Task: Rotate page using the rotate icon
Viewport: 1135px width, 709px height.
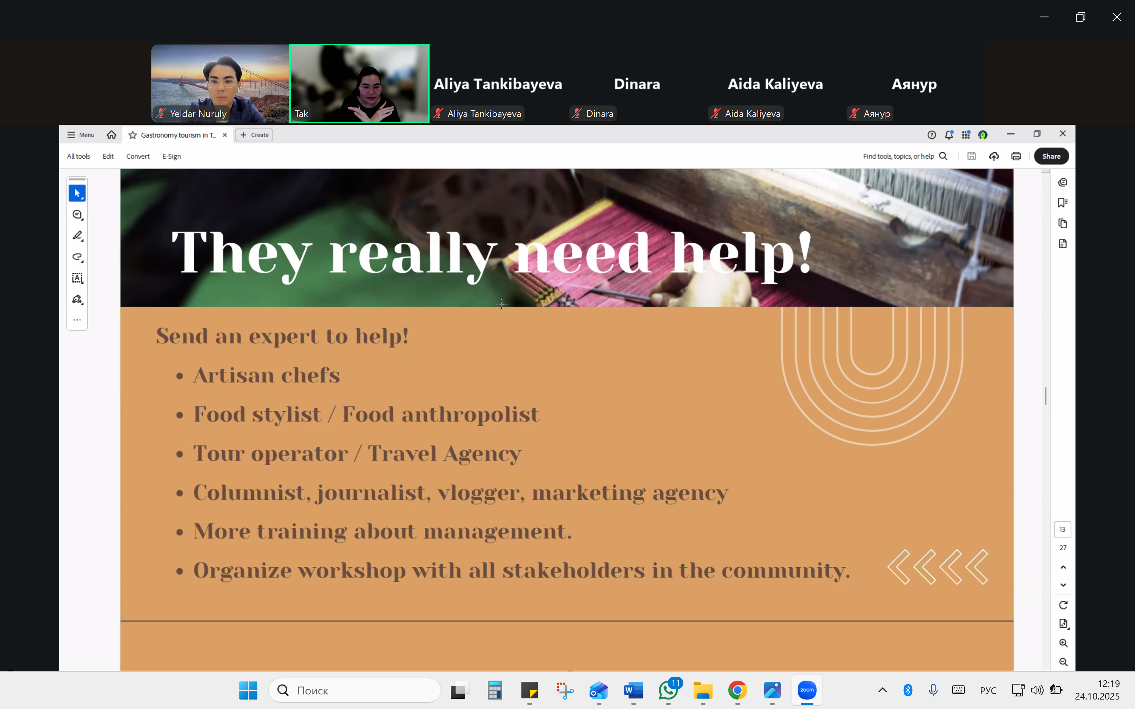Action: click(x=1063, y=605)
